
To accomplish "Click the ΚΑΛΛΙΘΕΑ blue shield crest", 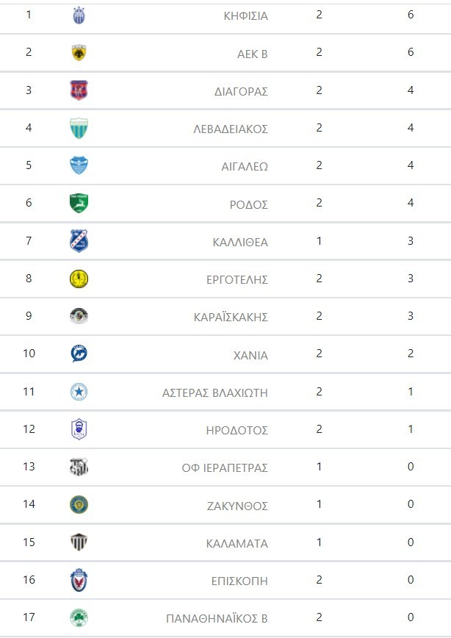I will pos(79,241).
